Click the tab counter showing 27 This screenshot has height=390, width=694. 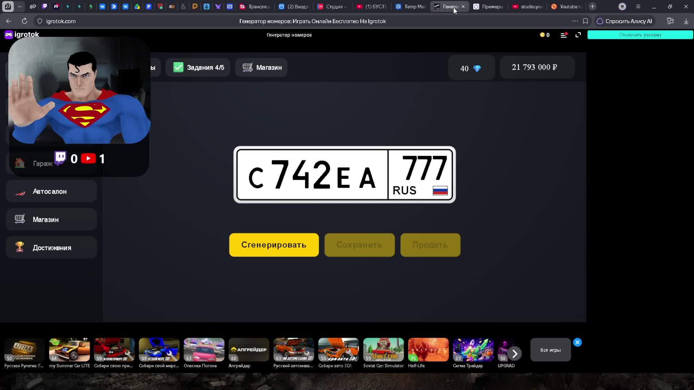tap(8, 6)
